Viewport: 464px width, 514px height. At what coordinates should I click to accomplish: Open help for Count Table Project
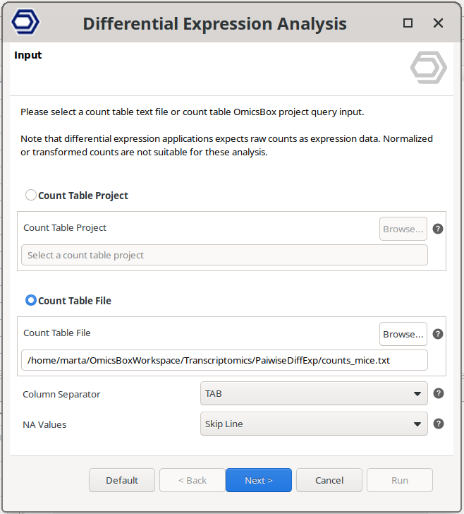point(438,229)
